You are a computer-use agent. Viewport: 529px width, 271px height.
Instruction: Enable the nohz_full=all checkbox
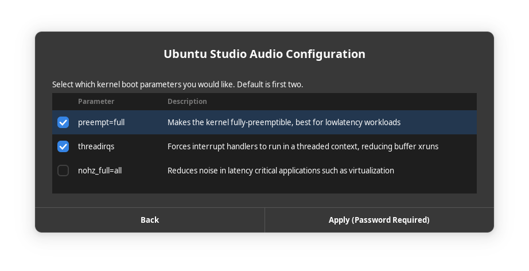(63, 171)
